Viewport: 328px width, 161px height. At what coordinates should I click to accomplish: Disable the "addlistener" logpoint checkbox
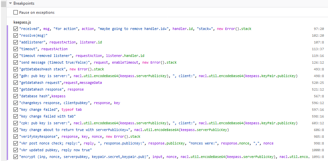[x=15, y=42]
